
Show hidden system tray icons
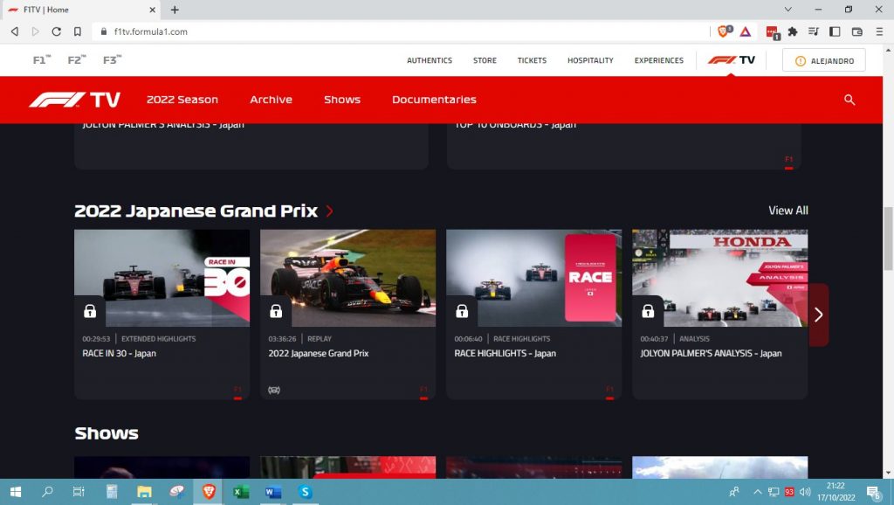coord(757,492)
